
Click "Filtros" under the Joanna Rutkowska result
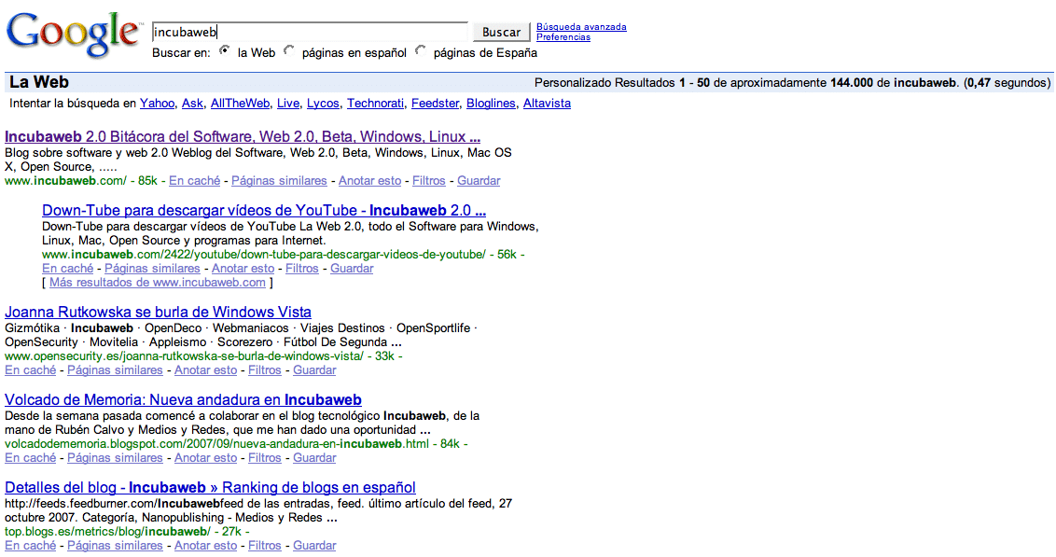[265, 370]
